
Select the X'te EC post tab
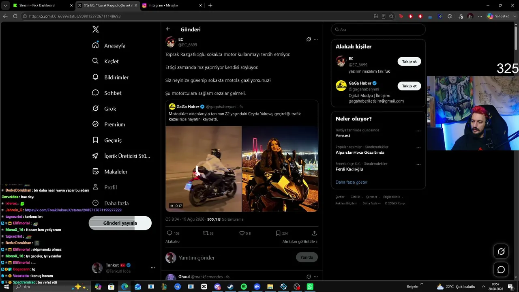[x=107, y=5]
